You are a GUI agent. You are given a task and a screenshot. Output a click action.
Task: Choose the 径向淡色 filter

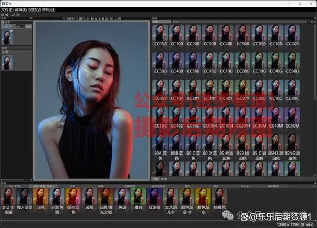pyautogui.click(x=73, y=201)
